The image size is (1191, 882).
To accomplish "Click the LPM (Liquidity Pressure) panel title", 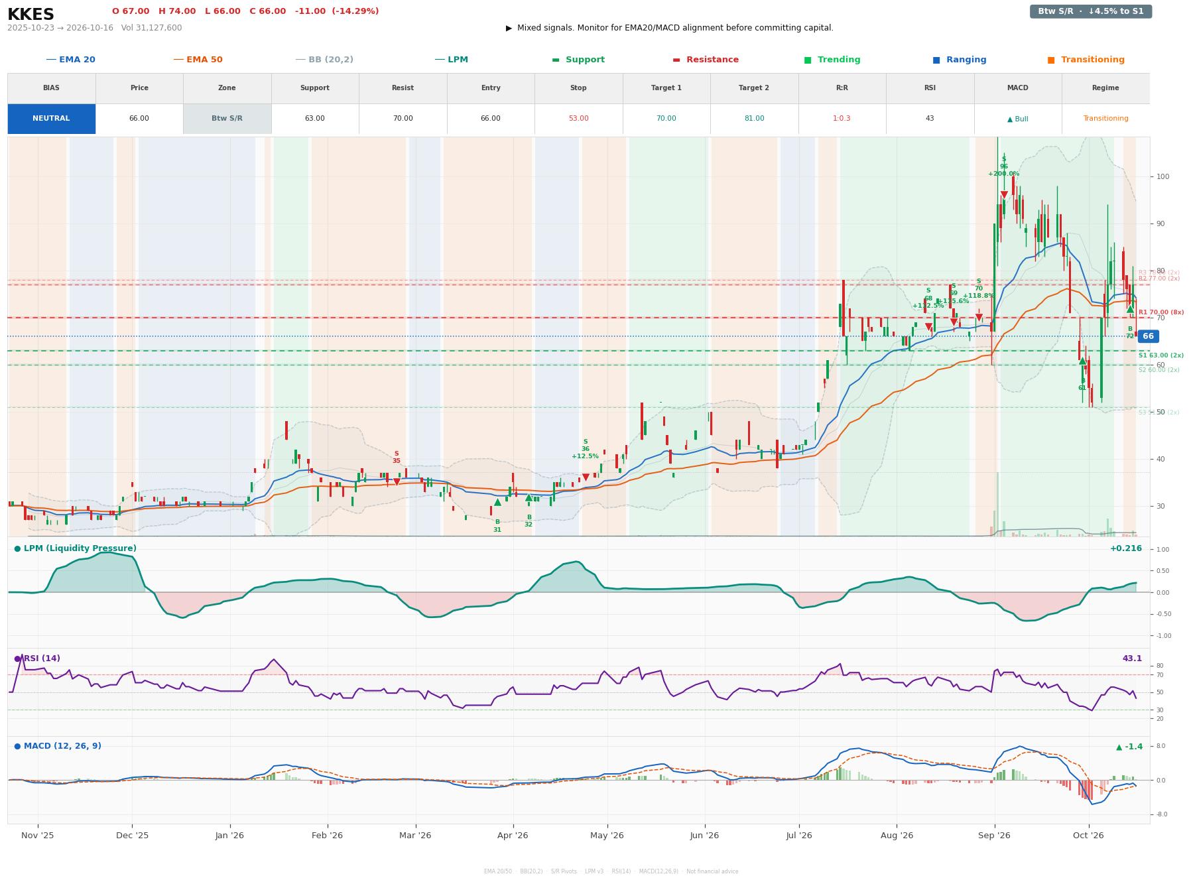I will click(x=75, y=548).
